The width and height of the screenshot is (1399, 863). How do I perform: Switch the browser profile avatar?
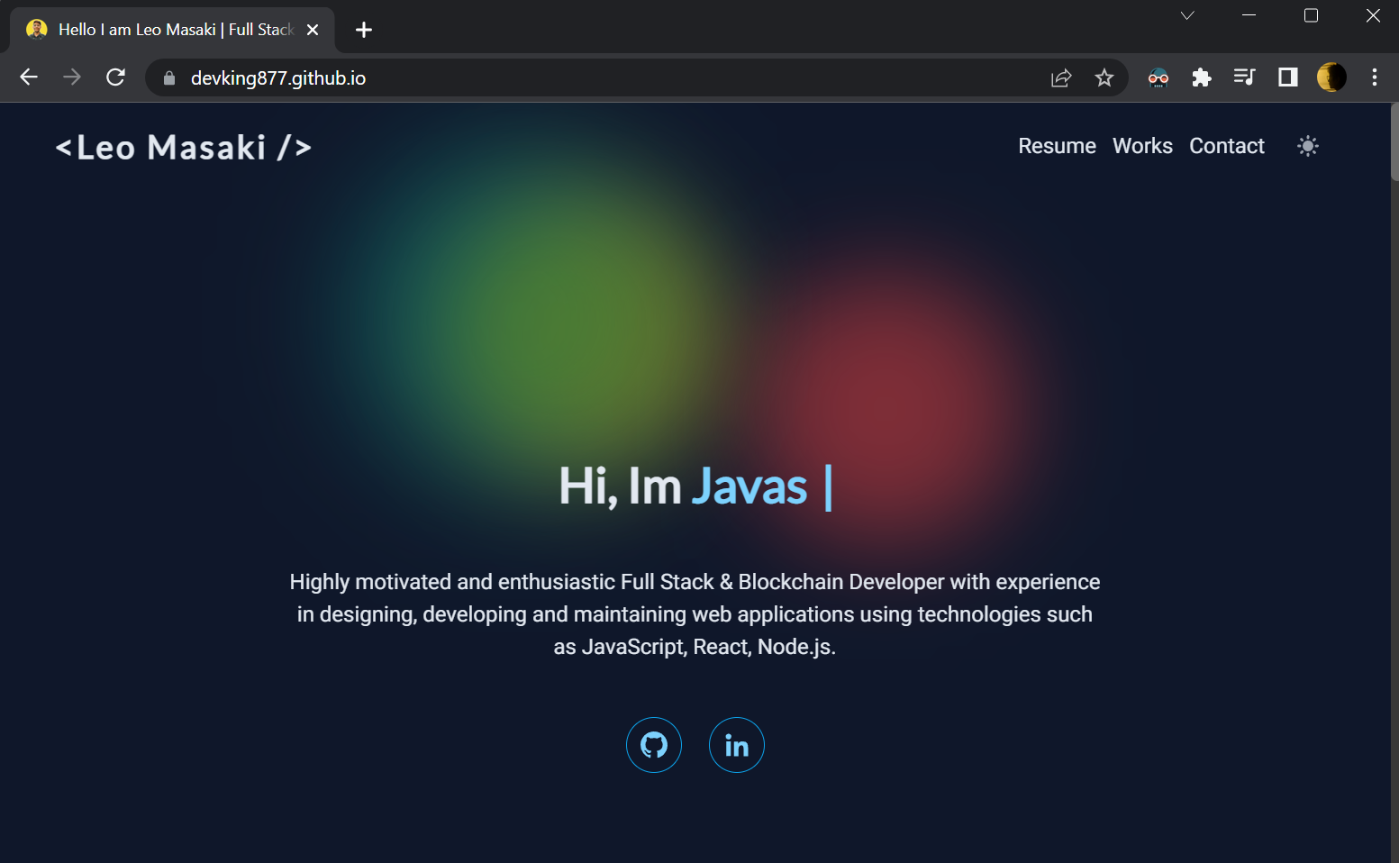coord(1331,77)
